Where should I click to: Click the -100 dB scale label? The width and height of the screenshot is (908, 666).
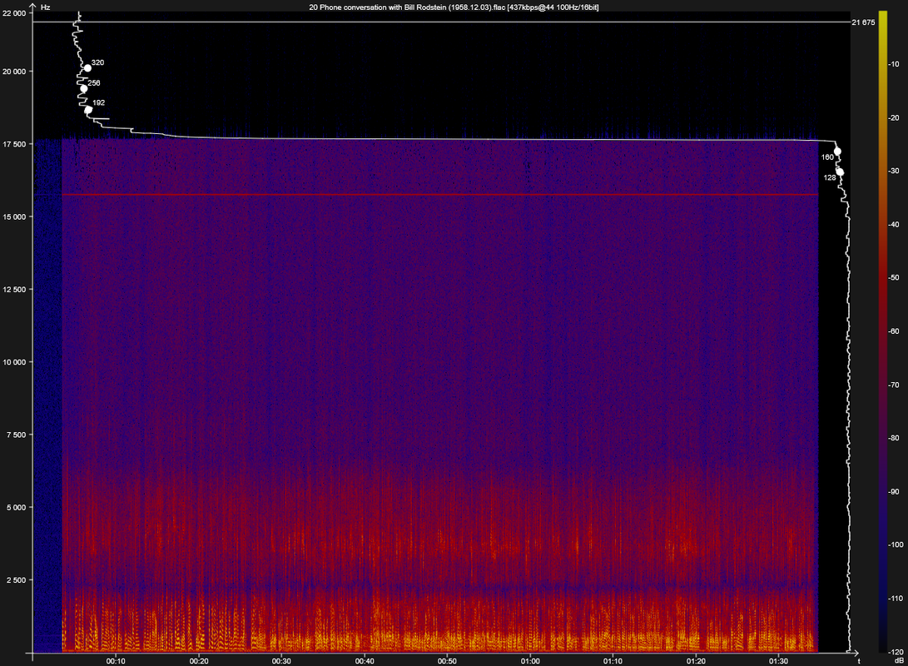click(896, 545)
